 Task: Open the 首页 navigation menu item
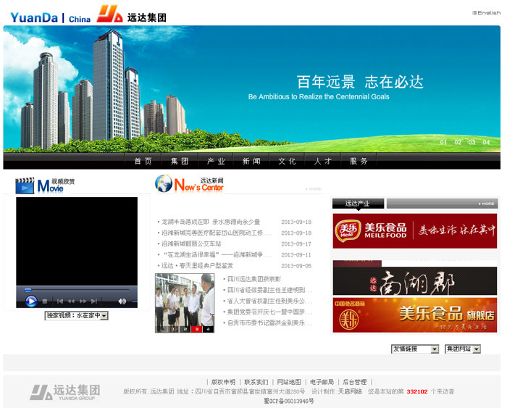click(143, 161)
